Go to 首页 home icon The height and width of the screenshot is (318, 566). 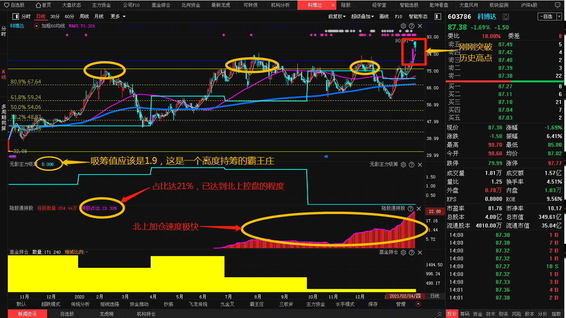(43, 5)
